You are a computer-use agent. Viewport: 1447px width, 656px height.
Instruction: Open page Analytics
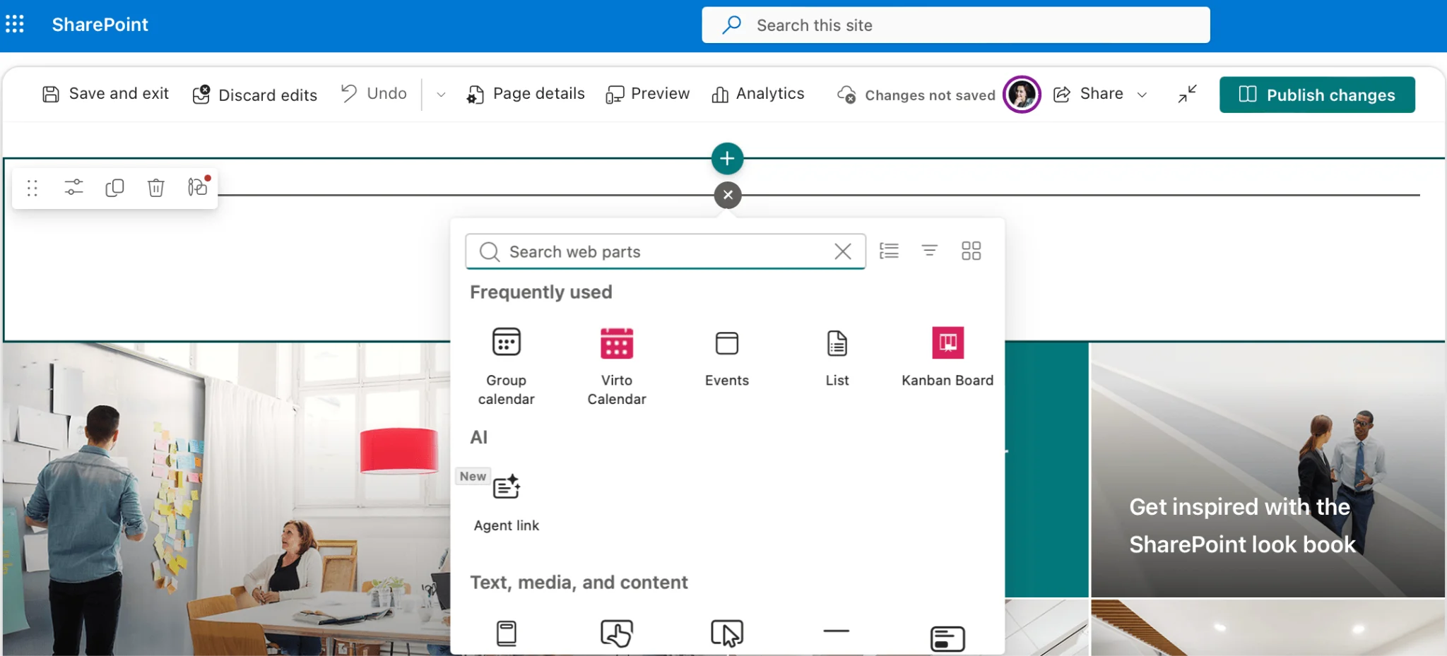pos(758,94)
